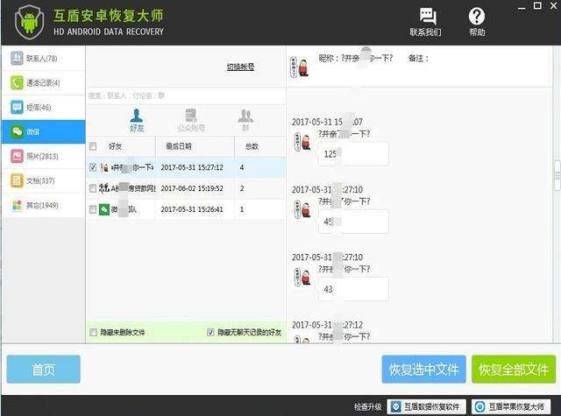Image resolution: width=561 pixels, height=416 pixels.
Task: Click the date 2017-05-31 15:26:41 cell
Action: click(192, 209)
